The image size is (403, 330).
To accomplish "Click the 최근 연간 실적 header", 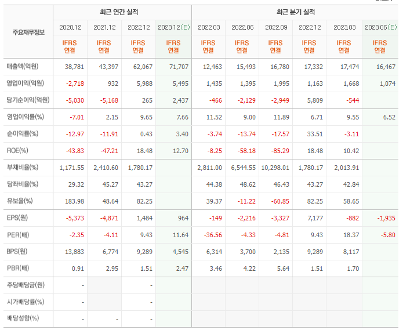I will (x=119, y=12).
